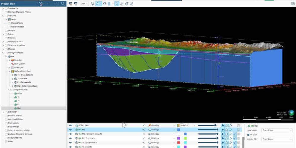
Task: Click filled play icon on GM: Mzl row
Action: (x=223, y=130)
